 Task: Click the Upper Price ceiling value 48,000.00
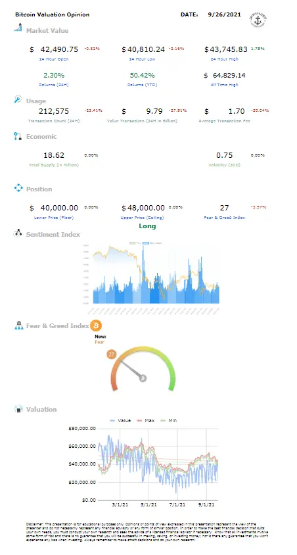pyautogui.click(x=146, y=207)
